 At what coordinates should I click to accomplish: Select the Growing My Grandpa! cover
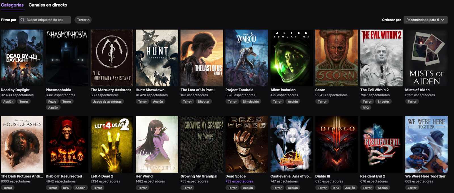(202, 144)
